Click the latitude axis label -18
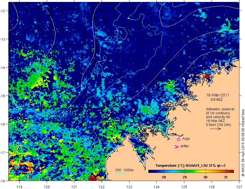Image resolution: width=245 pixels, height=189 pixels. pos(3,181)
